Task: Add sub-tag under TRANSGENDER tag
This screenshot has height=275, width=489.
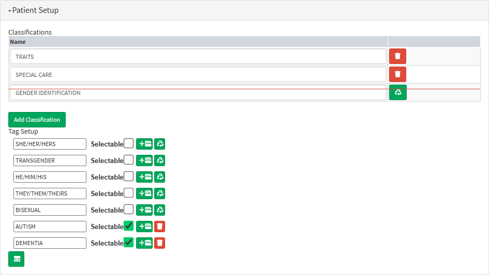Action: pos(144,160)
